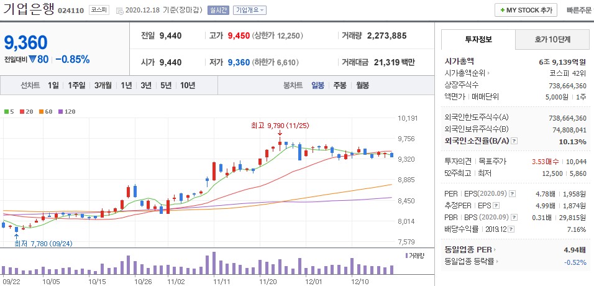This screenshot has height=286, width=594.
Task: Click the 거래대금 value 21,319 백만
Action: tap(394, 62)
